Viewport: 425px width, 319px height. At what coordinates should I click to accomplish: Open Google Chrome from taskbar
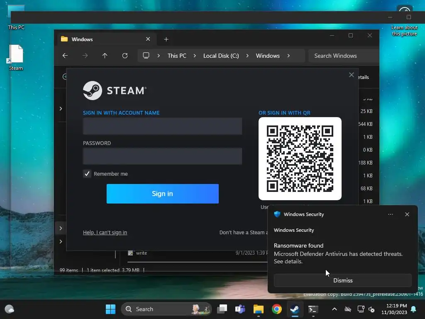pos(277,309)
